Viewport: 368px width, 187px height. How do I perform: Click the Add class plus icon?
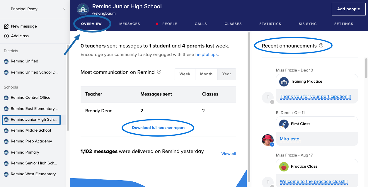(6, 36)
